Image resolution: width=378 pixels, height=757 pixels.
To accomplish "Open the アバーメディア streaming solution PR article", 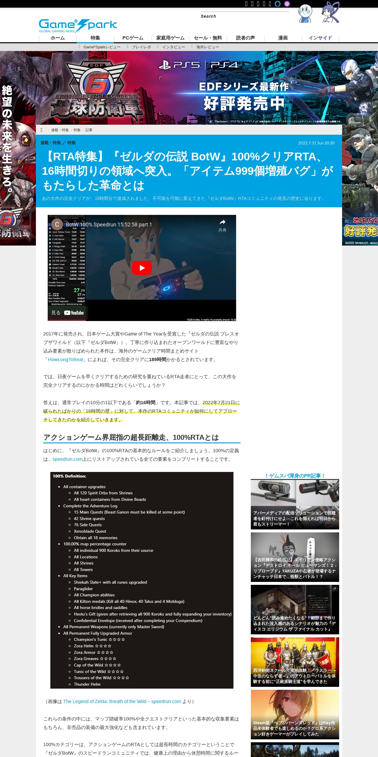I will point(295,504).
